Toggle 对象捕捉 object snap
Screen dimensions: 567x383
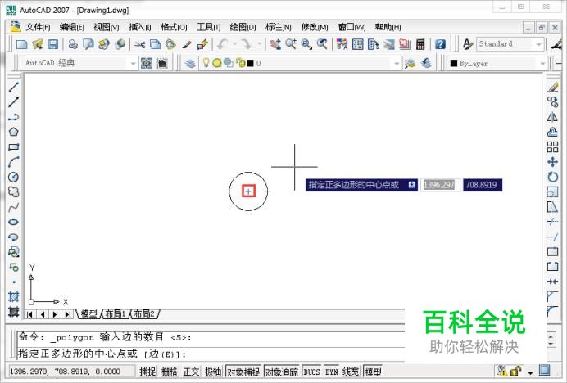[x=243, y=372]
